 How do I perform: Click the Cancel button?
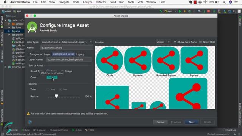tap(160, 122)
